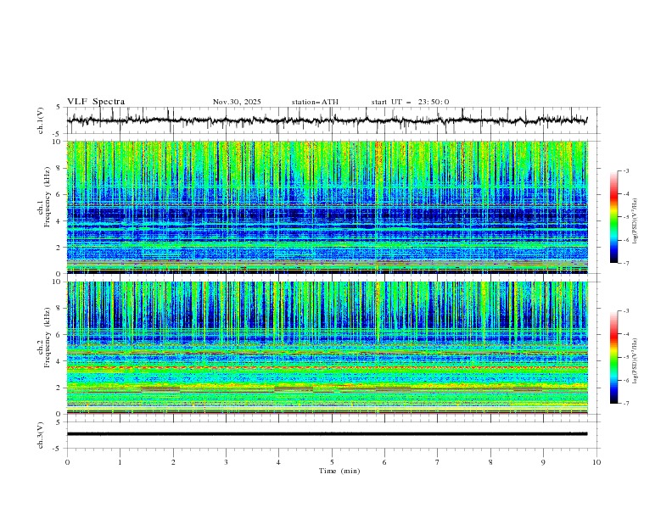The image size is (672, 519).
Task: Click the time axis tick label "4"
Action: (x=278, y=462)
